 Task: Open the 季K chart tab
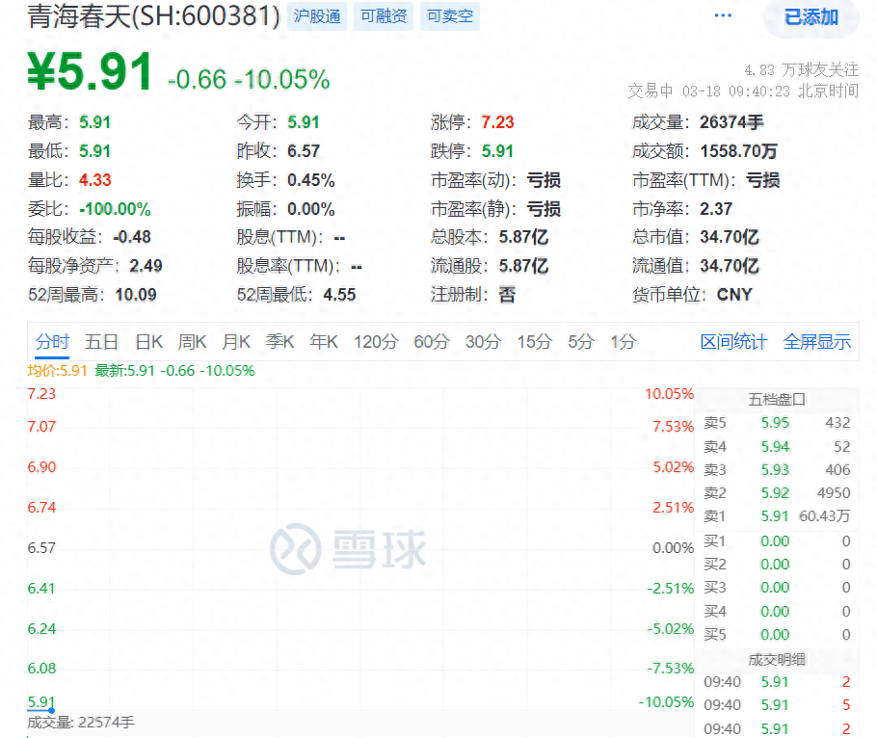279,342
